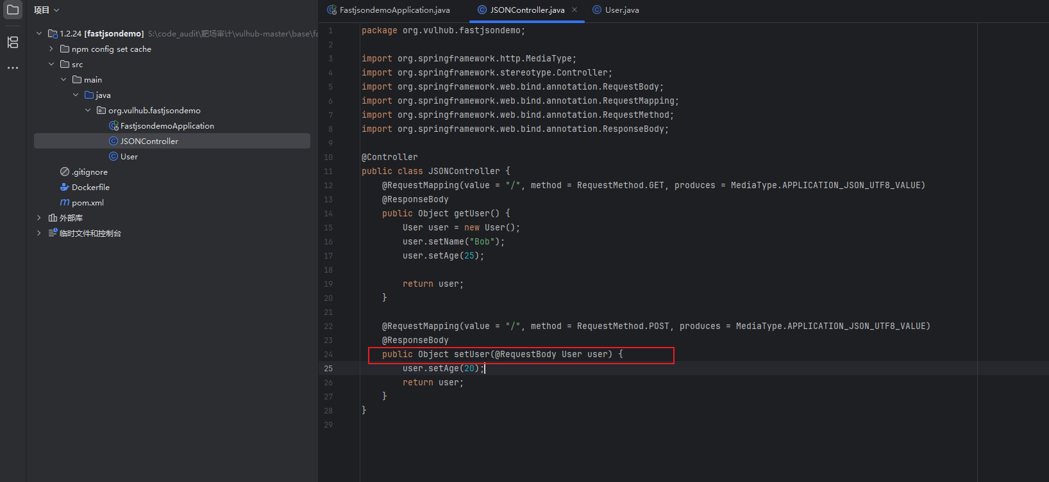
Task: Click import ResponseBody line
Action: coord(516,129)
